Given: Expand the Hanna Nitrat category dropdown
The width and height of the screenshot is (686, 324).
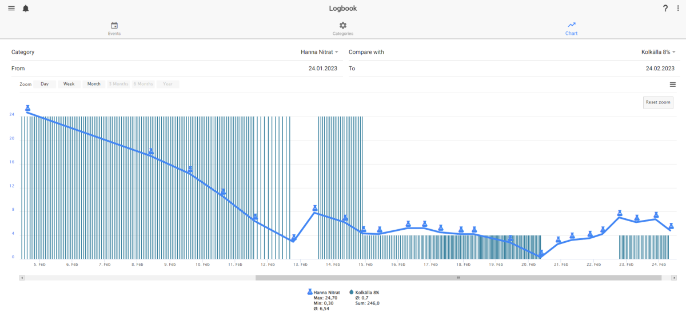Looking at the screenshot, I should pyautogui.click(x=320, y=52).
